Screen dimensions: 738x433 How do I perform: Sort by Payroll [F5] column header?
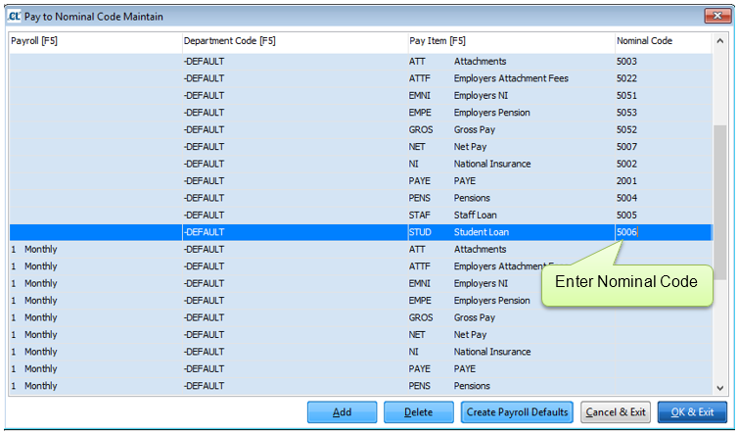pos(94,41)
